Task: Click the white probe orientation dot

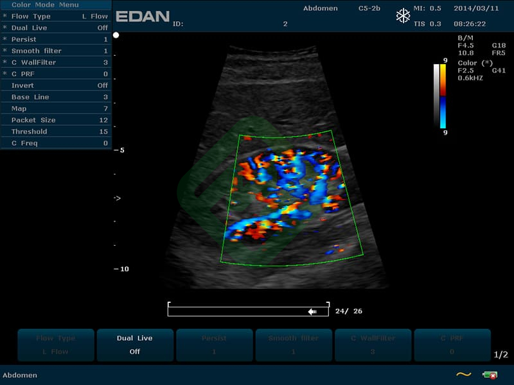Action: tap(116, 35)
